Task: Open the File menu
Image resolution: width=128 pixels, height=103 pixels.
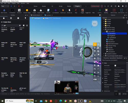Action: pos(2,3)
